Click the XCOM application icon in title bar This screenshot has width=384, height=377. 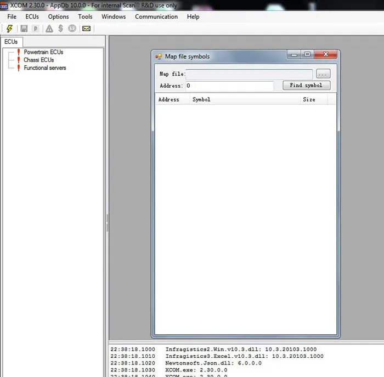pos(4,5)
